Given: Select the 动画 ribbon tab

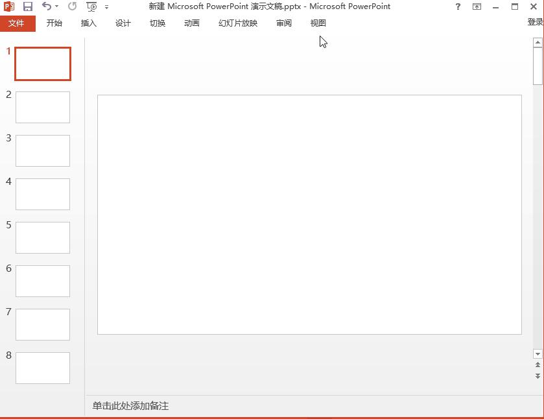Looking at the screenshot, I should tap(191, 23).
